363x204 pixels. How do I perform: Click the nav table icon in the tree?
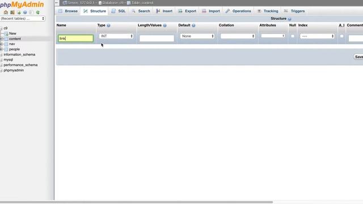(6, 44)
